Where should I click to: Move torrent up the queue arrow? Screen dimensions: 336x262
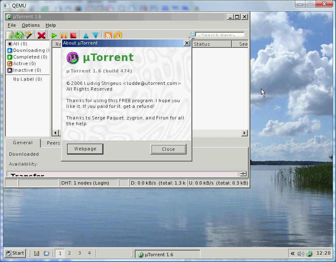pyautogui.click(x=86, y=36)
